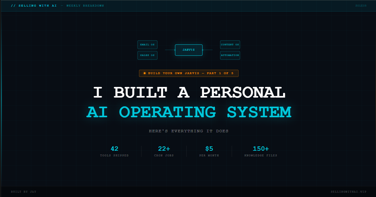Toggle the glowing JARVIS center node
The height and width of the screenshot is (197, 376).
click(x=189, y=50)
